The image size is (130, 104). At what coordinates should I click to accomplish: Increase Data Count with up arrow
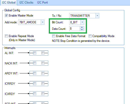pos(82,27)
